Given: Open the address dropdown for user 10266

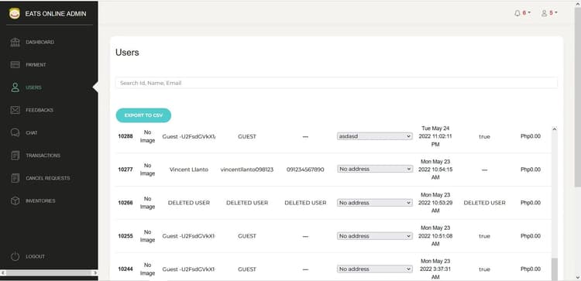Looking at the screenshot, I should point(375,203).
